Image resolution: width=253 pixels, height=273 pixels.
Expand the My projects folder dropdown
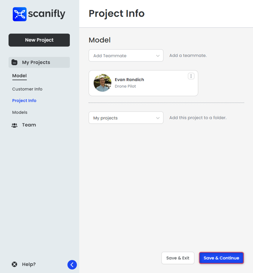[x=126, y=118]
